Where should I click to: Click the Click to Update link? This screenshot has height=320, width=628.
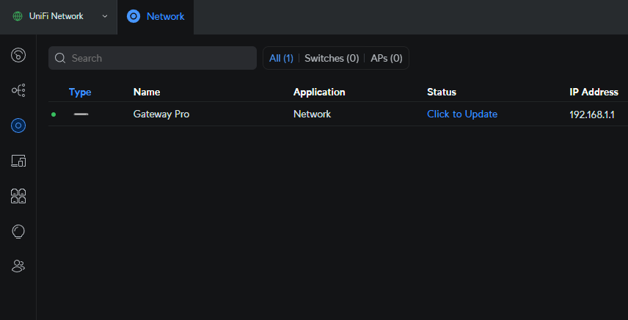[x=462, y=114]
